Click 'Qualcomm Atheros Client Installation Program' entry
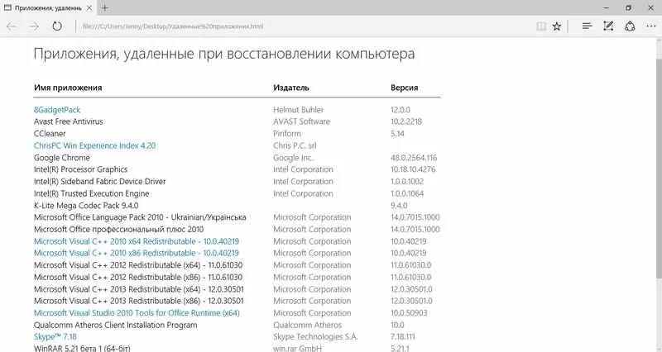 click(x=116, y=325)
